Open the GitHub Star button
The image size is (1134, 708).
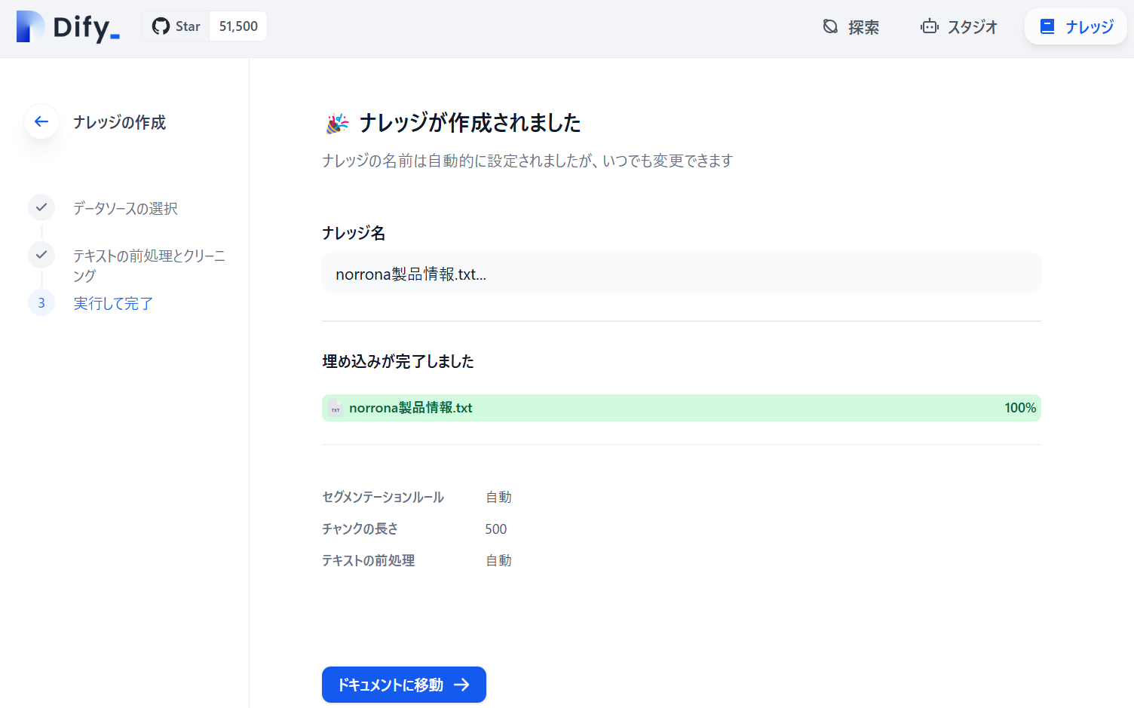click(176, 26)
